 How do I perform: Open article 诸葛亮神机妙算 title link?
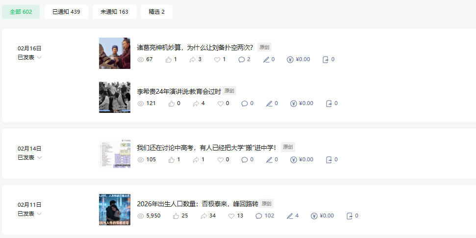point(195,47)
